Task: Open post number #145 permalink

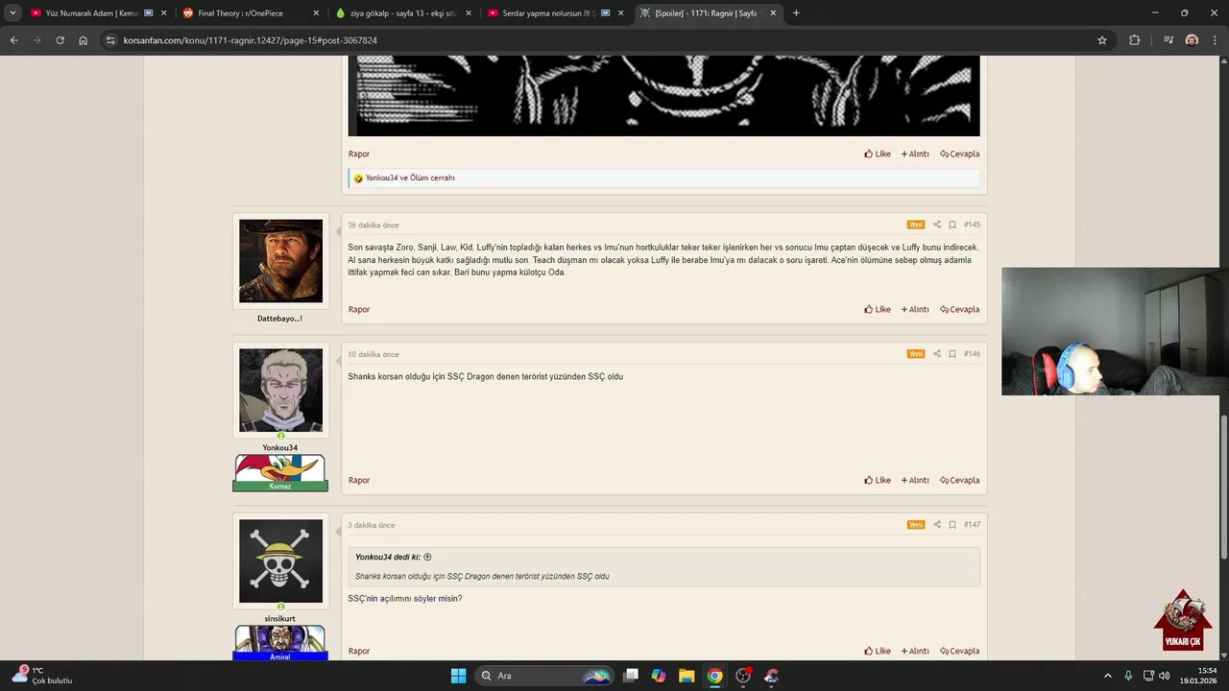Action: tap(972, 225)
